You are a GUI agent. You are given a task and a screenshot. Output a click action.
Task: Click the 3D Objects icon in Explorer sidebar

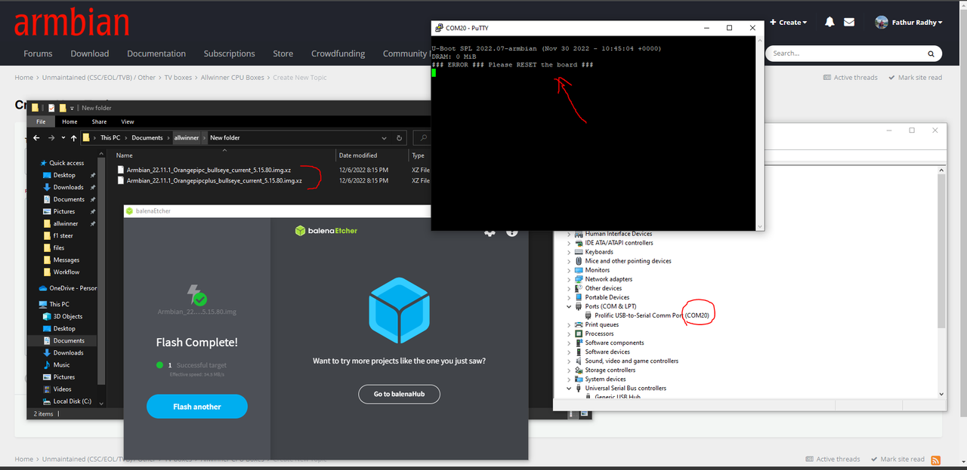point(47,317)
